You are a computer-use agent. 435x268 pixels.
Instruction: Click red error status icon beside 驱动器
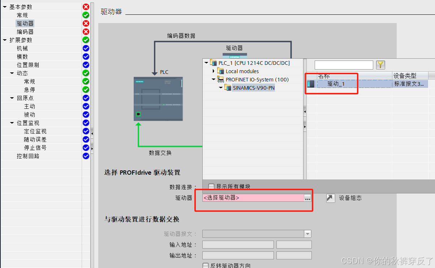coord(86,23)
